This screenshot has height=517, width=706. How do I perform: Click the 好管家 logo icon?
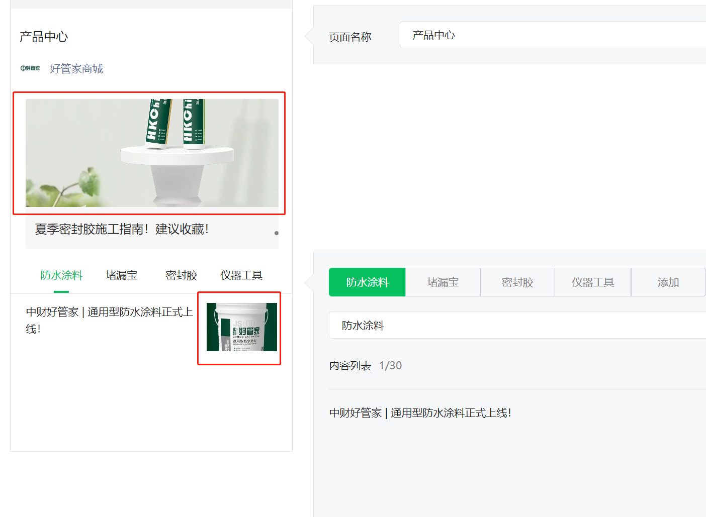coord(30,68)
